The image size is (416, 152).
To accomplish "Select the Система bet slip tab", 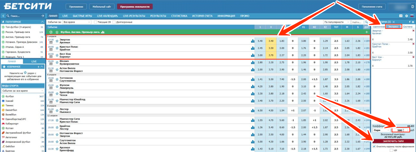I will pos(408,27).
